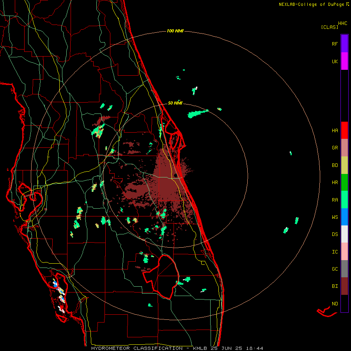The width and height of the screenshot is (351, 351).
Task: Click the "GR" legend label
Action: [x=335, y=148]
